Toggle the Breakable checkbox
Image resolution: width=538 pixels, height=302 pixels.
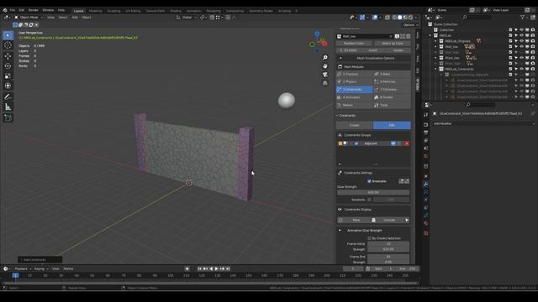point(369,181)
